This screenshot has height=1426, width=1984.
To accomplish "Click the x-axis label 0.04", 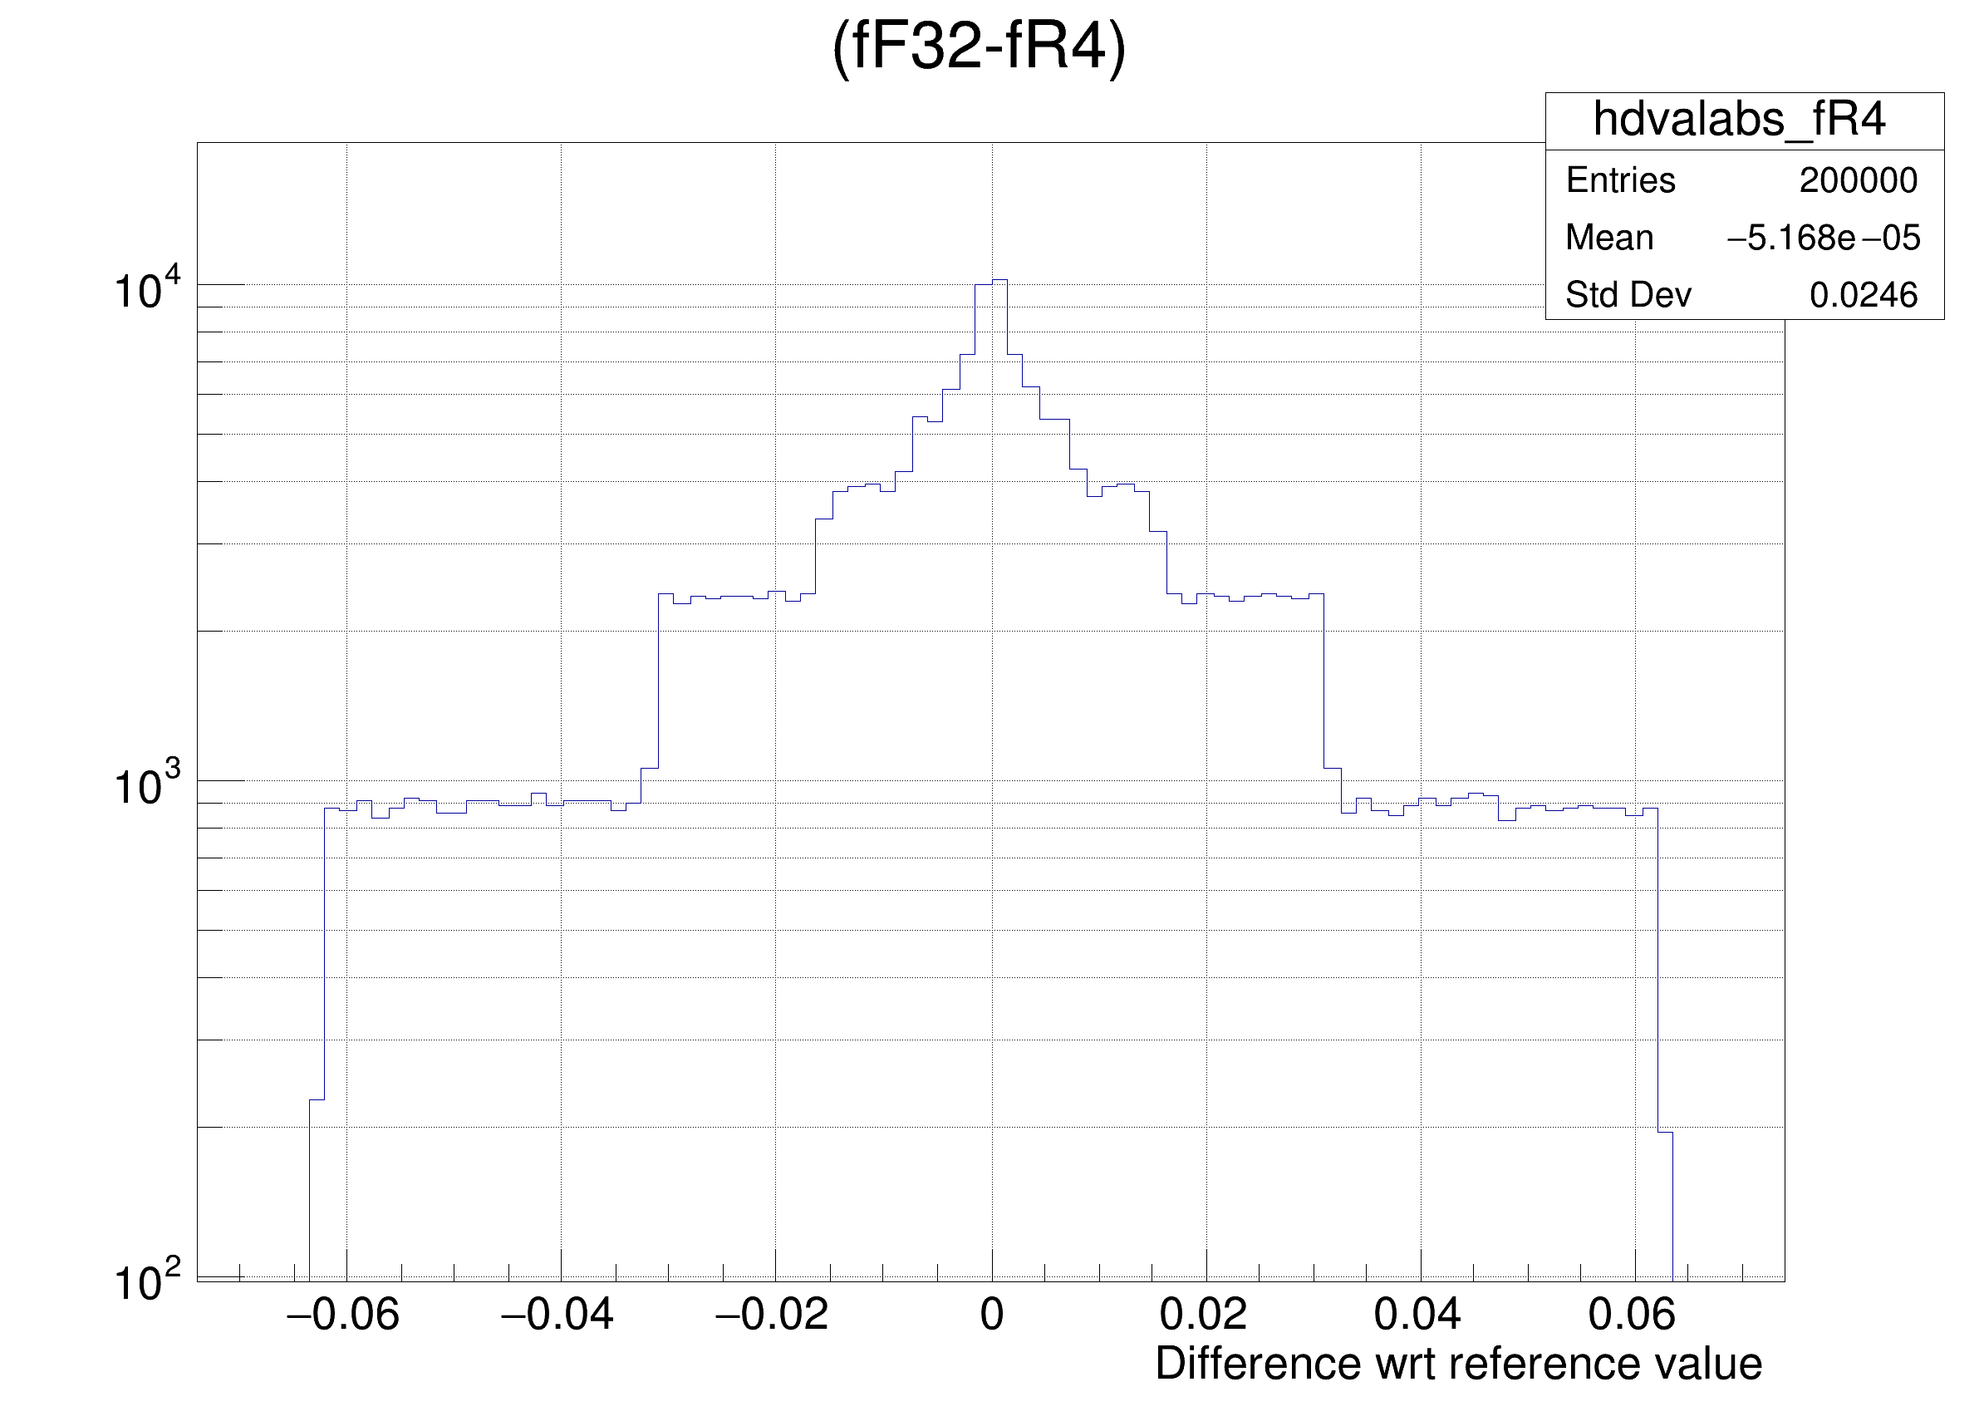I will click(1417, 1314).
